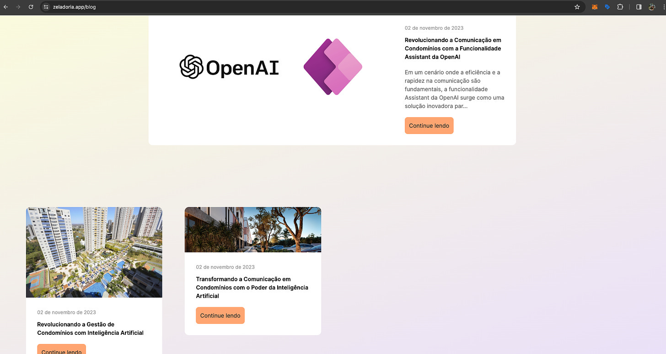Image resolution: width=666 pixels, height=354 pixels.
Task: Open the Extensions puzzle piece menu
Action: [620, 7]
